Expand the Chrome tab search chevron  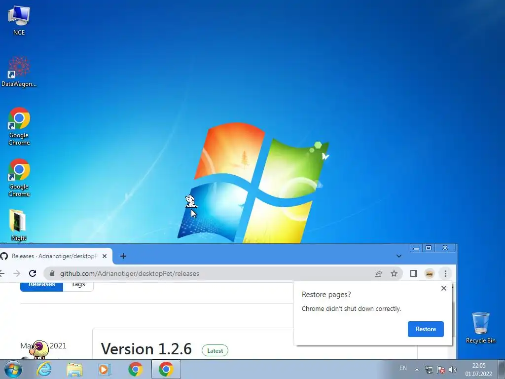(x=398, y=256)
